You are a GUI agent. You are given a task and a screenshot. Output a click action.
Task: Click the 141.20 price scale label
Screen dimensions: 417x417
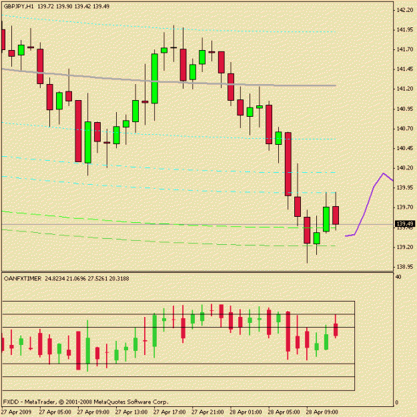[405, 89]
